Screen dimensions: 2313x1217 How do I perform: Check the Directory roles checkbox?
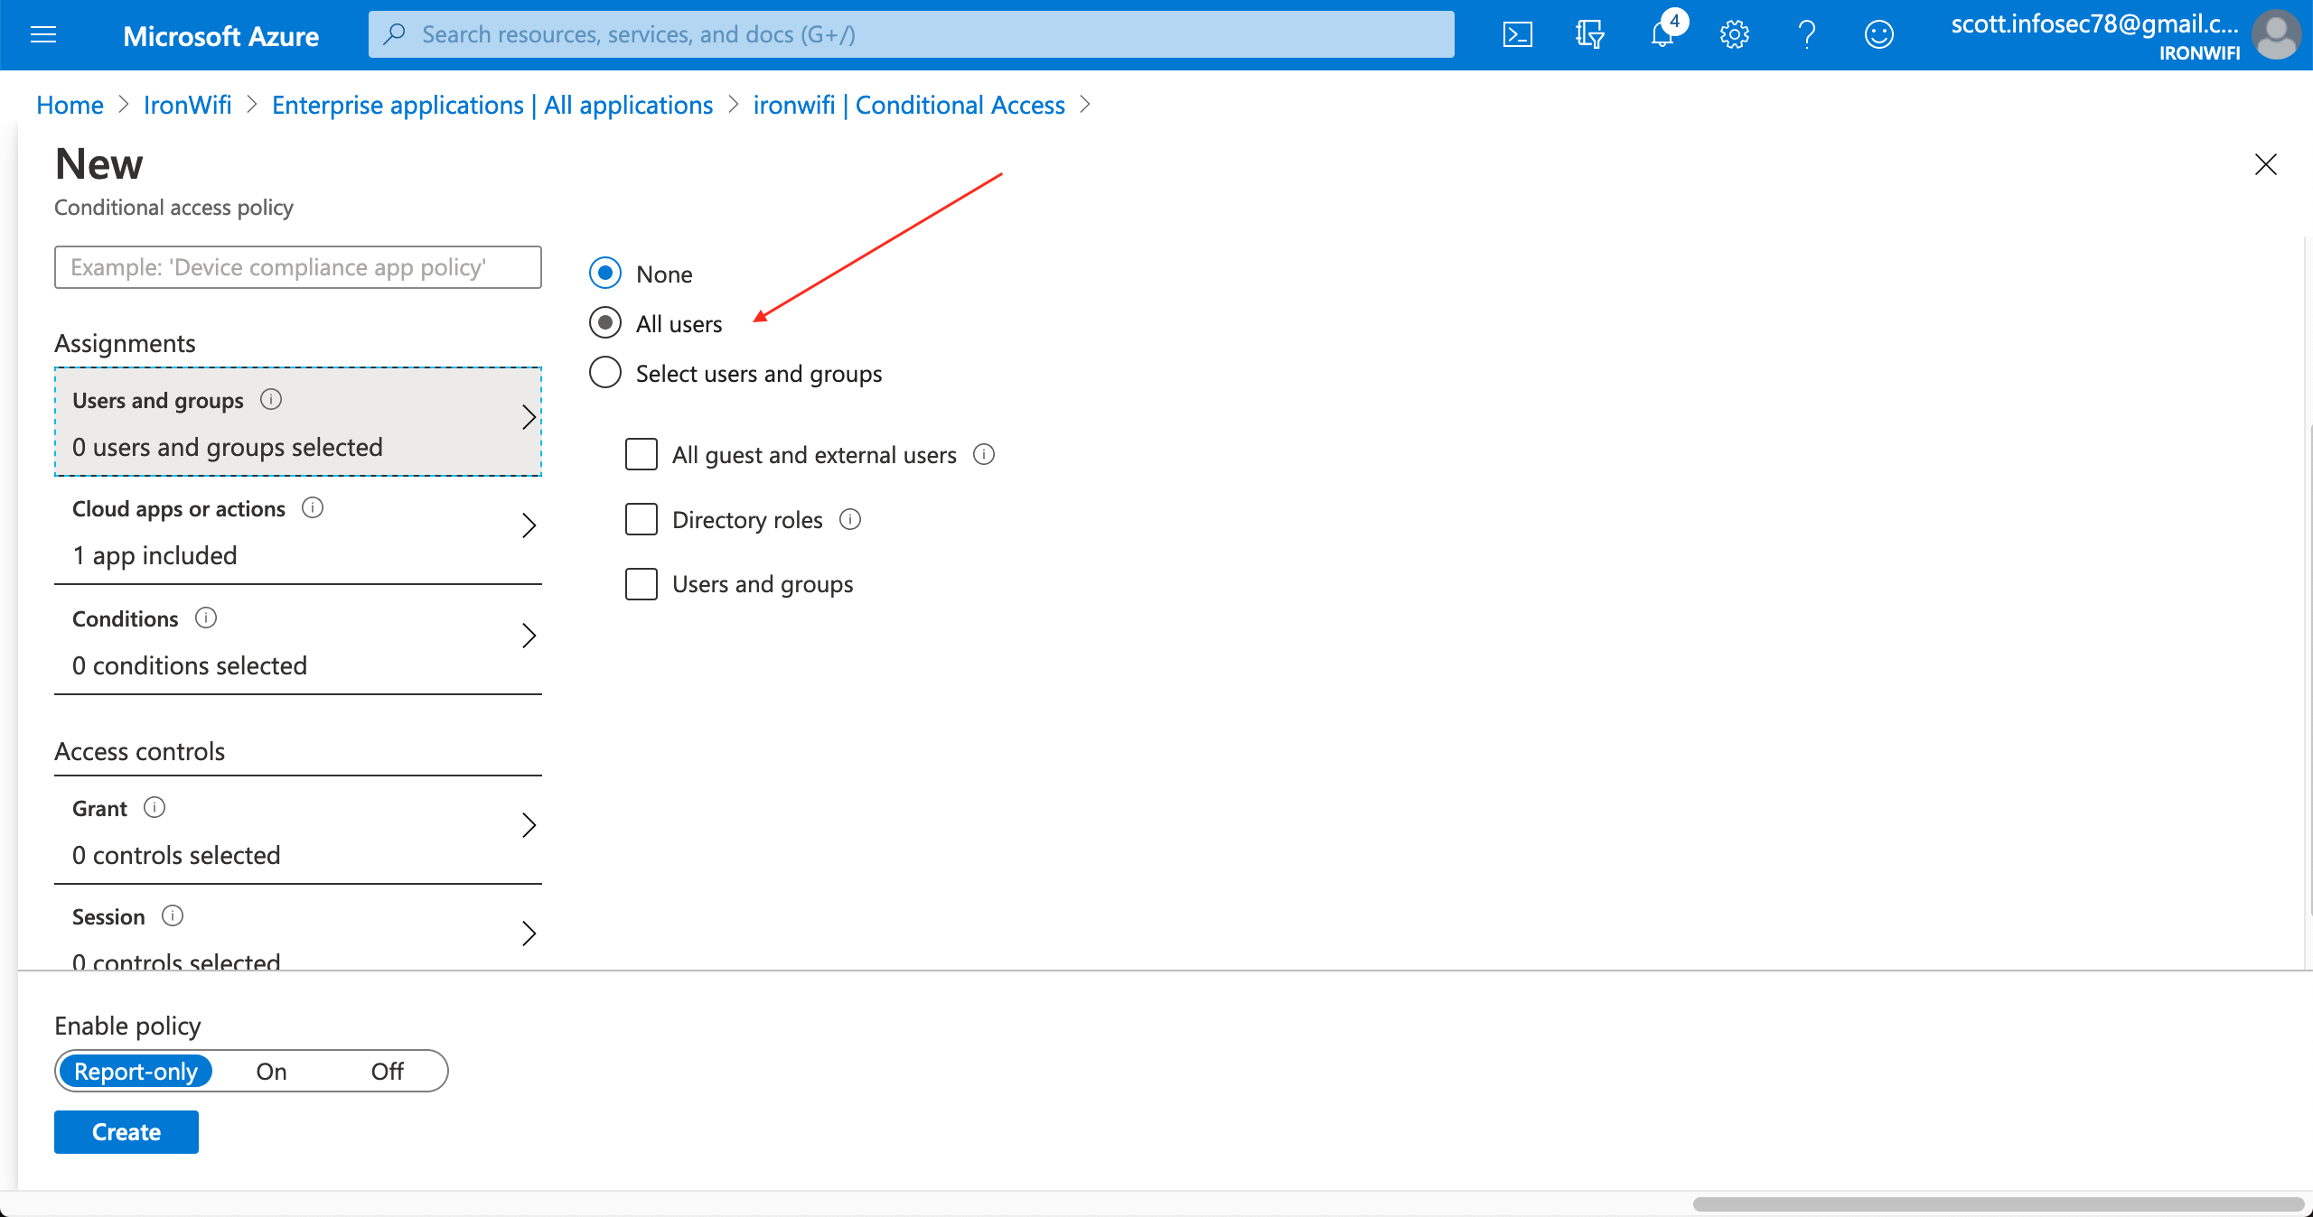[641, 519]
